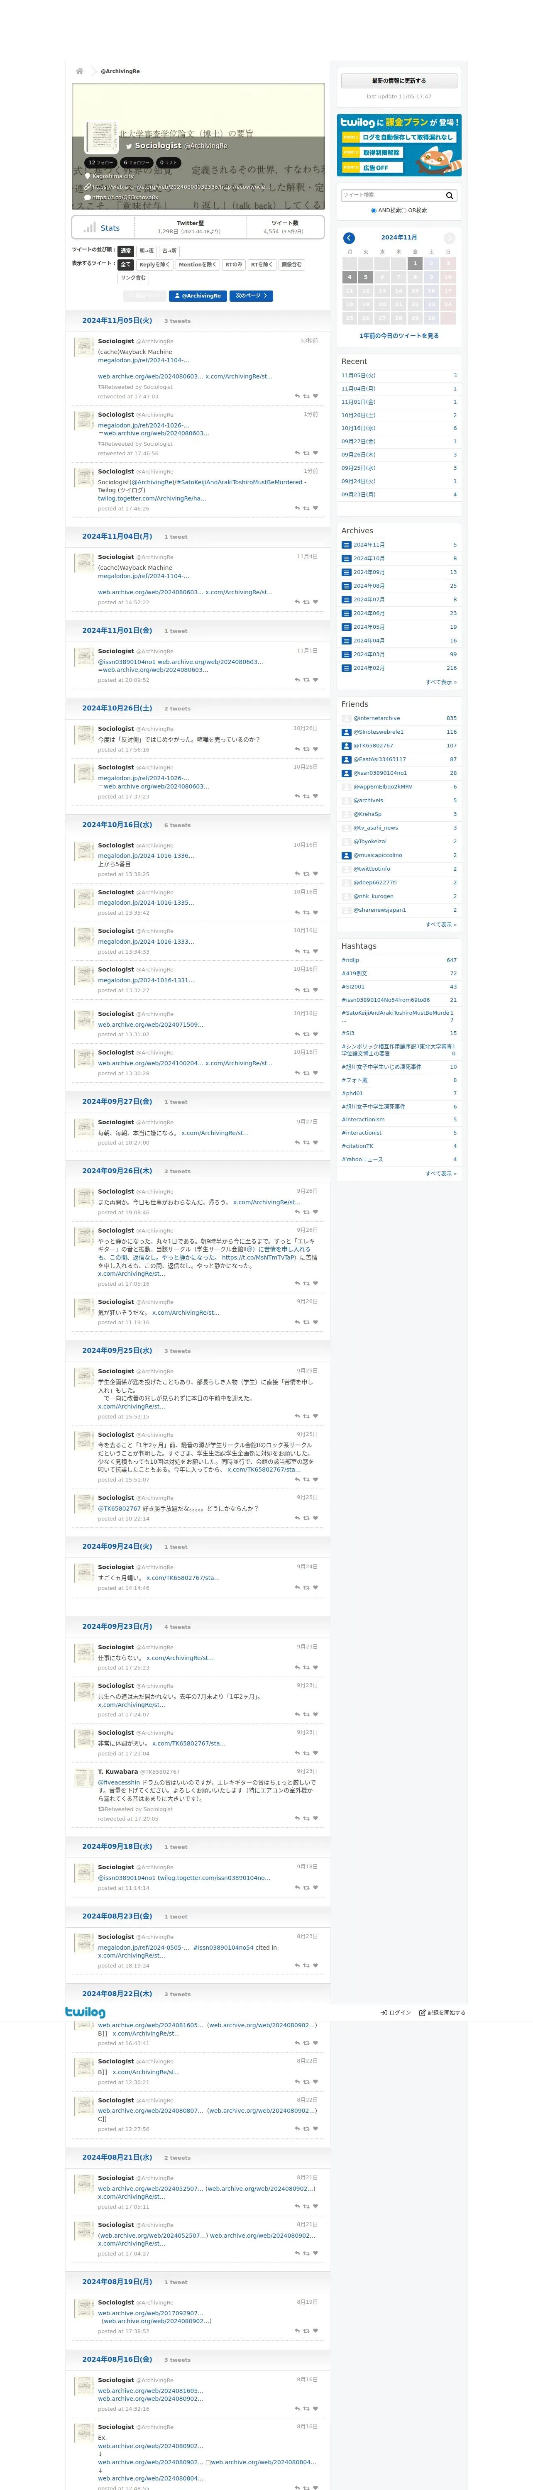Open the Stats bar chart link

pos(102,228)
